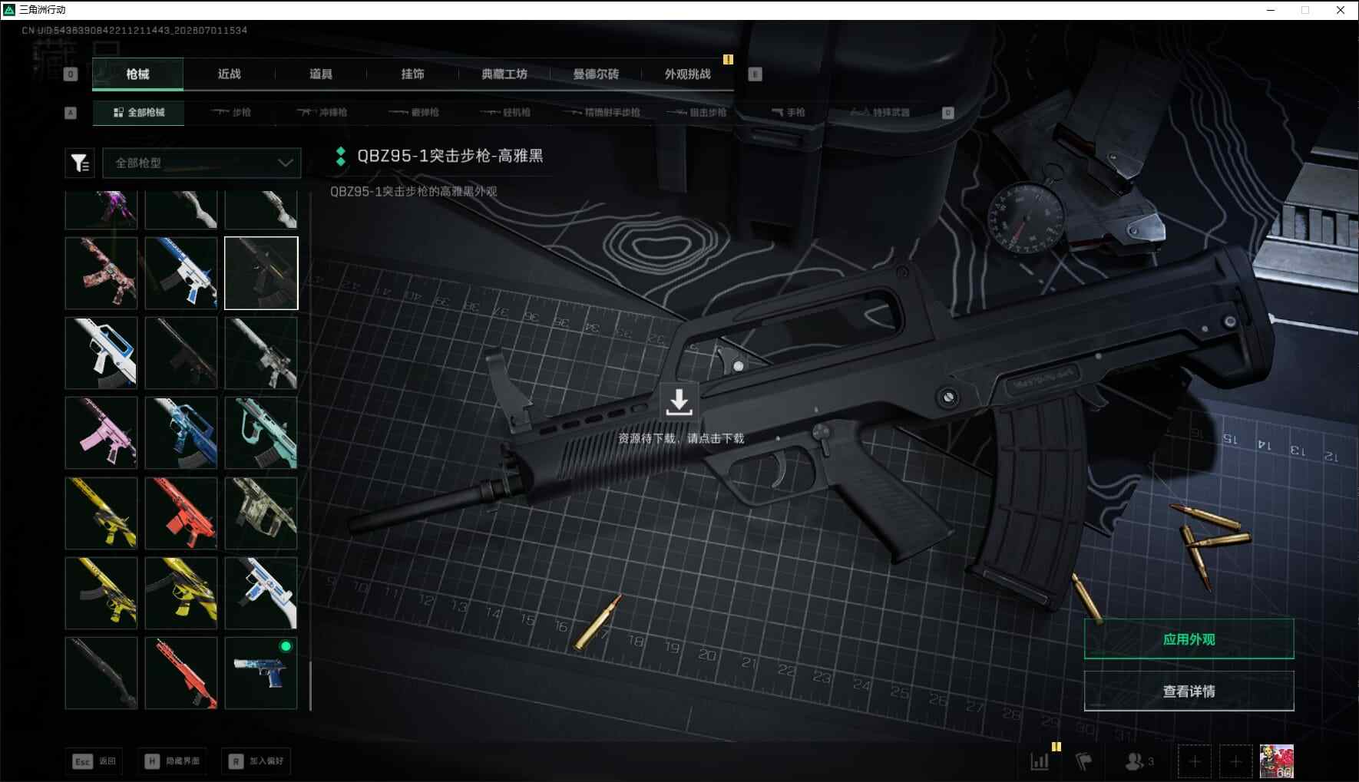Viewport: 1359px width, 782px height.
Task: Select the selected black QBZ95-1 skin thumbnail
Action: [x=261, y=273]
